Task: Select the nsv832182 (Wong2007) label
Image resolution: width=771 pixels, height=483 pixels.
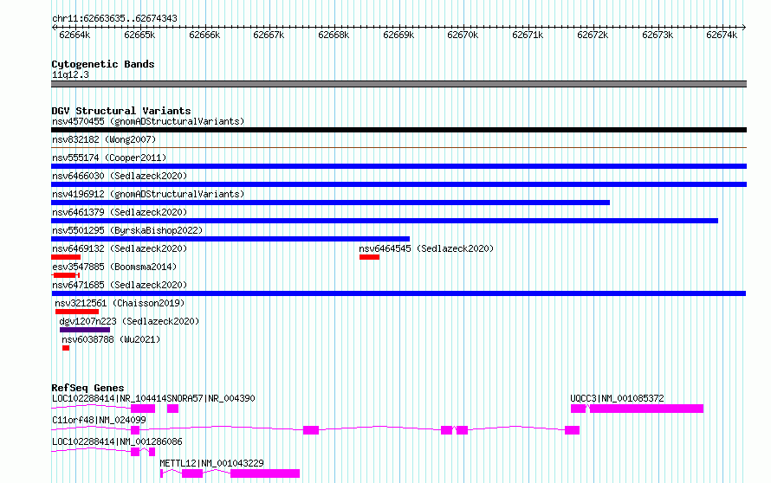Action: pyautogui.click(x=104, y=139)
